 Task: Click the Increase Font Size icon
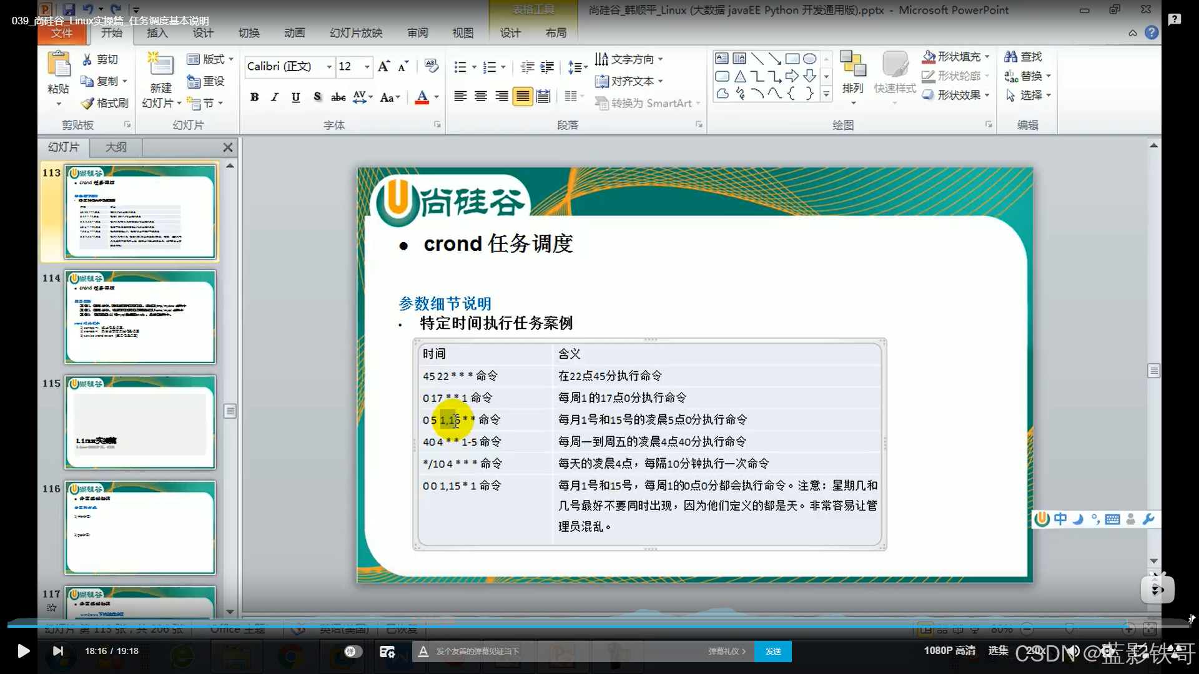click(x=384, y=66)
